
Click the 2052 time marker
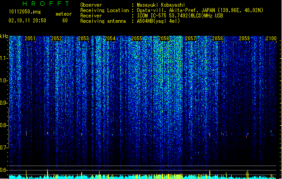coord(56,38)
